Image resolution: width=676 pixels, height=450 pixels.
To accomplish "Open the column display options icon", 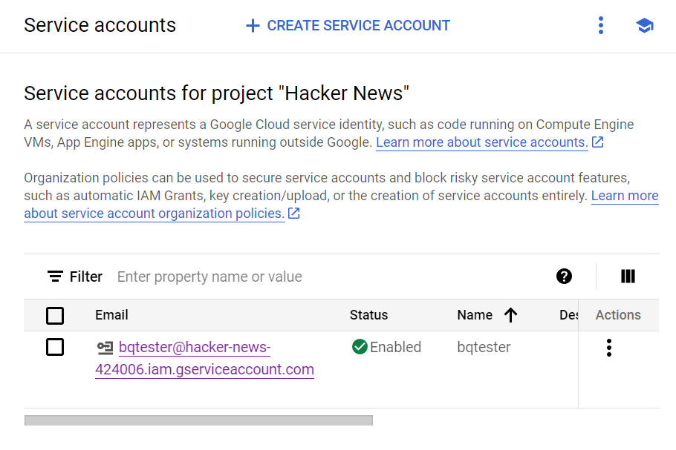I will click(628, 276).
